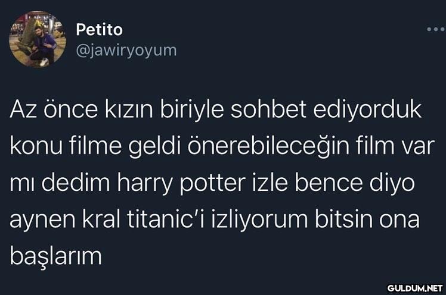Image resolution: width=446 pixels, height=295 pixels.
Task: Open the three-dot more options menu
Action: (435, 29)
